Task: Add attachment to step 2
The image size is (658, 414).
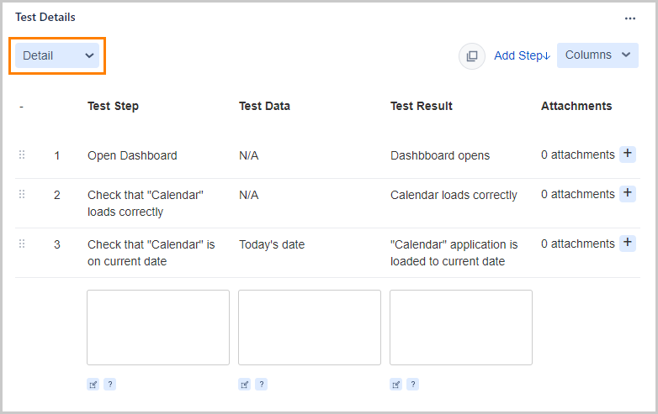Action: pos(628,193)
